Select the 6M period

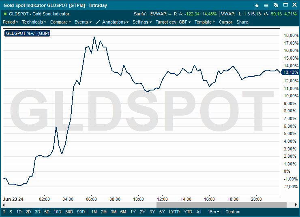(123, 212)
